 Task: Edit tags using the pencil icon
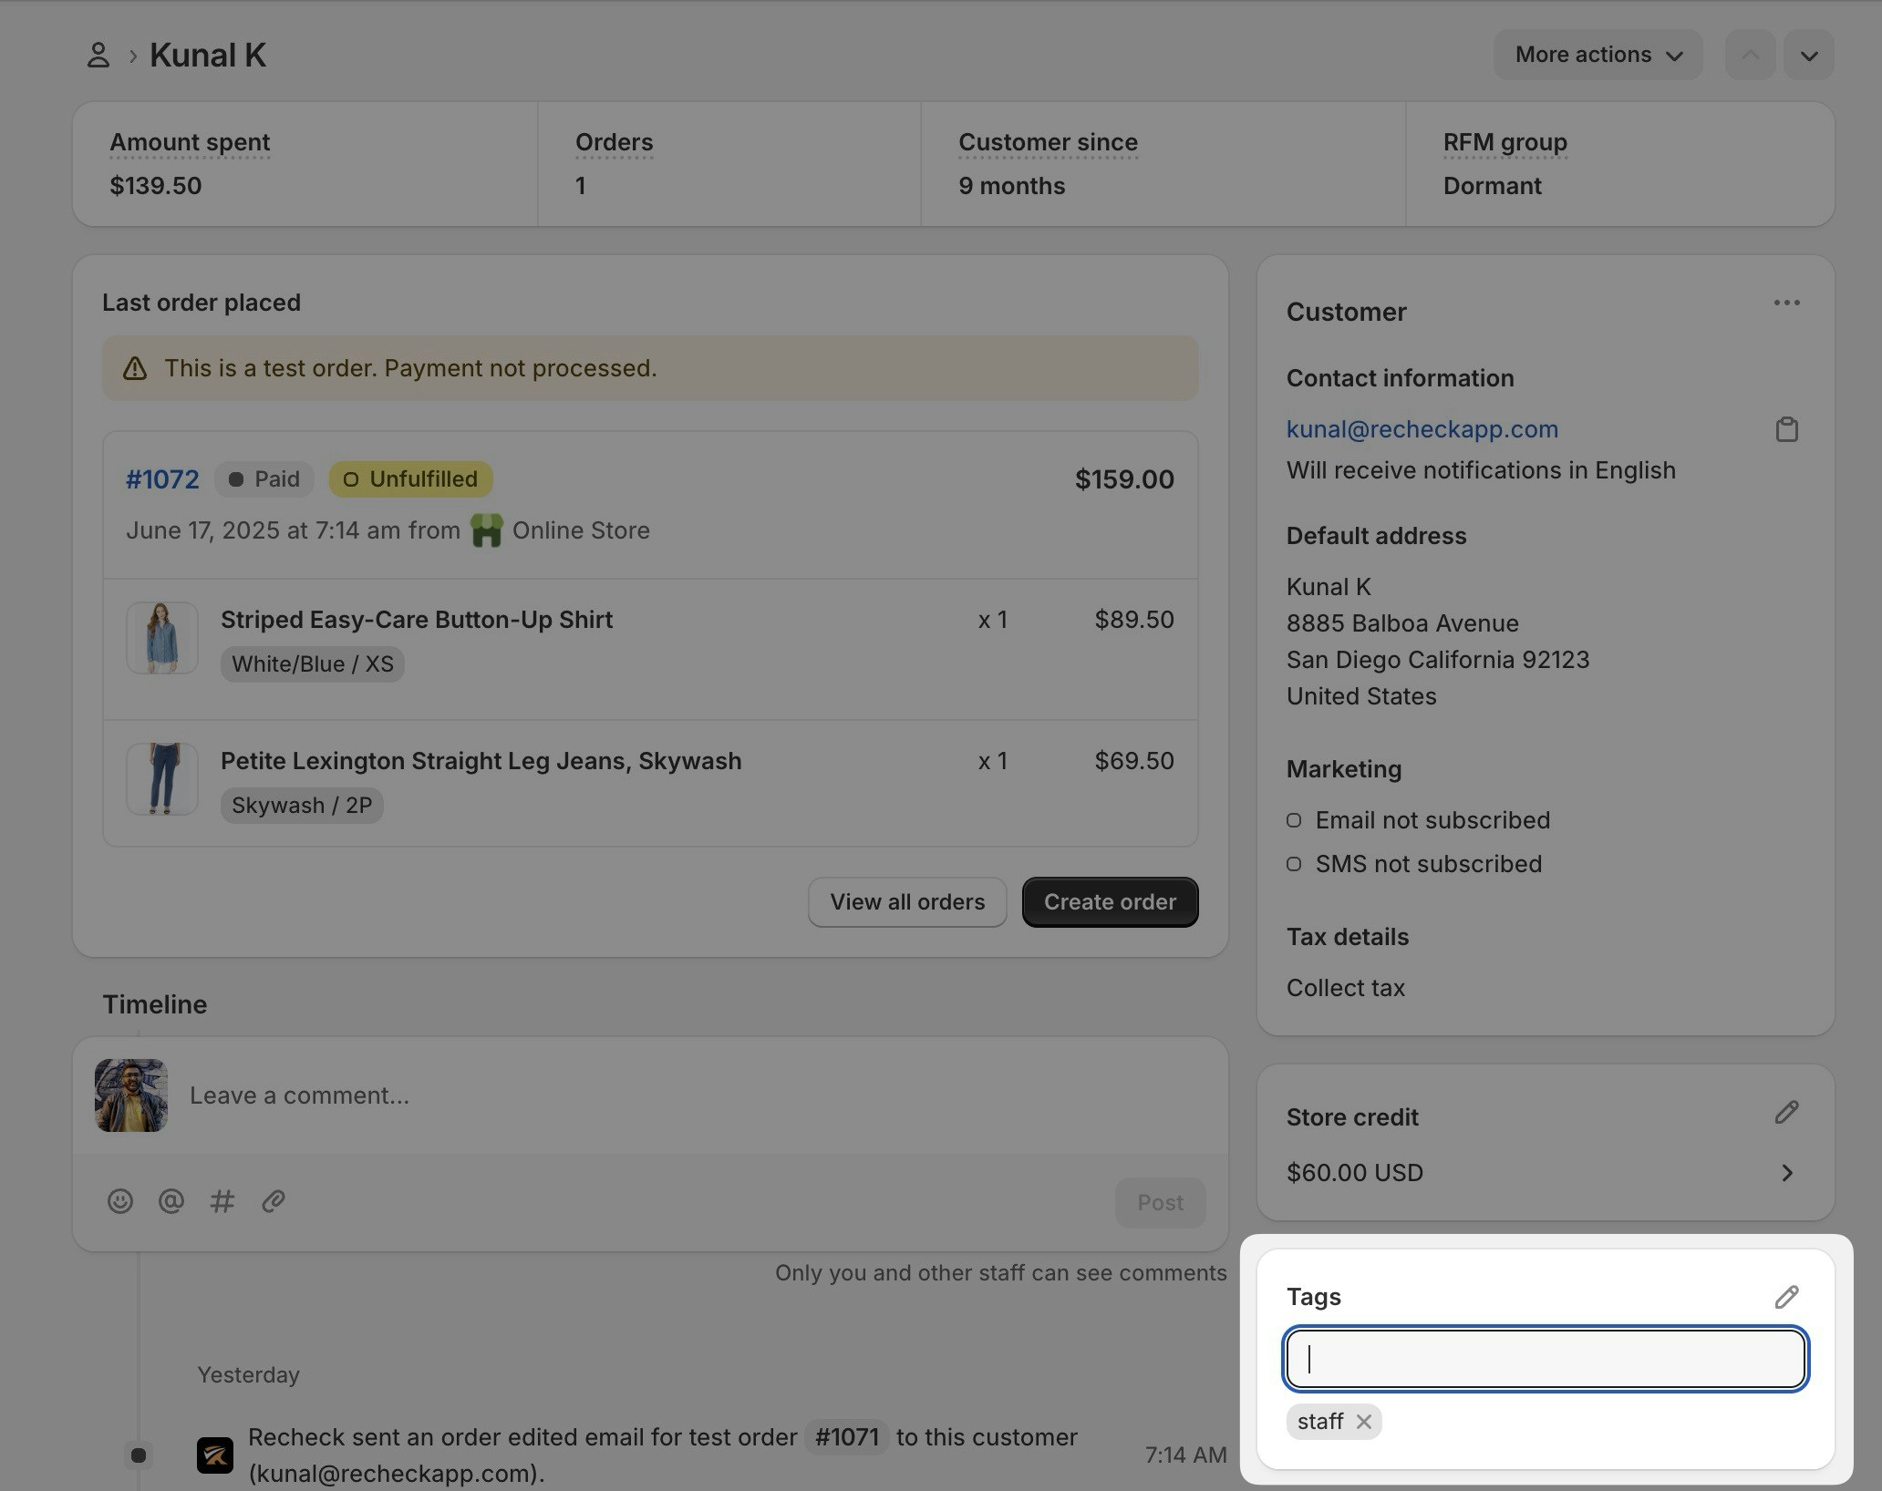tap(1786, 1297)
